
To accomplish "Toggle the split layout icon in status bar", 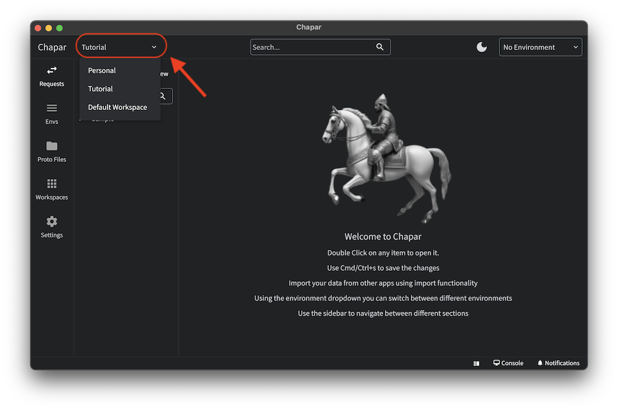I will (476, 364).
